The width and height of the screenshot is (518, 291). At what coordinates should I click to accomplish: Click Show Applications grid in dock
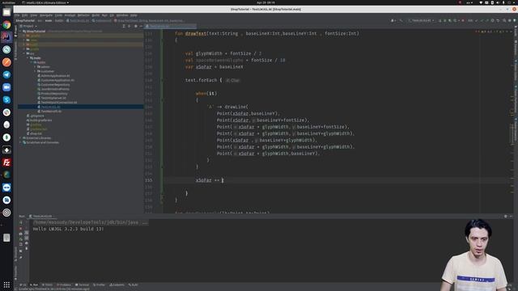[x=6, y=284]
